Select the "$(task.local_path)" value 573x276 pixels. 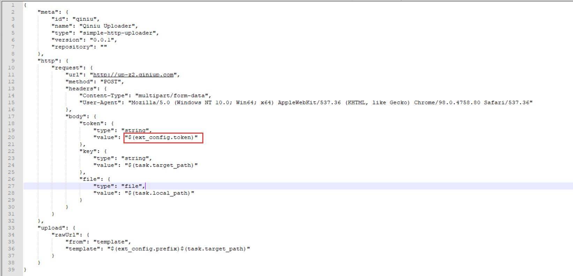159,193
